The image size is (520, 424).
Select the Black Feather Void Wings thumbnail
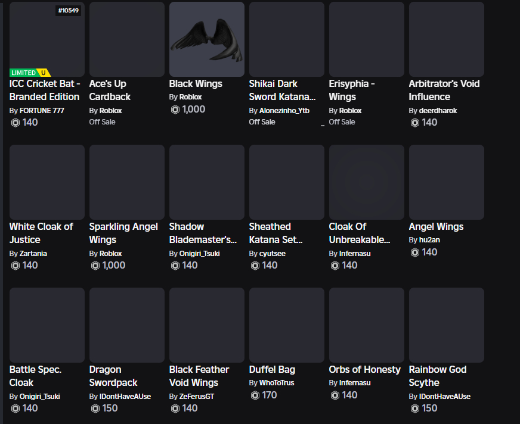click(207, 325)
